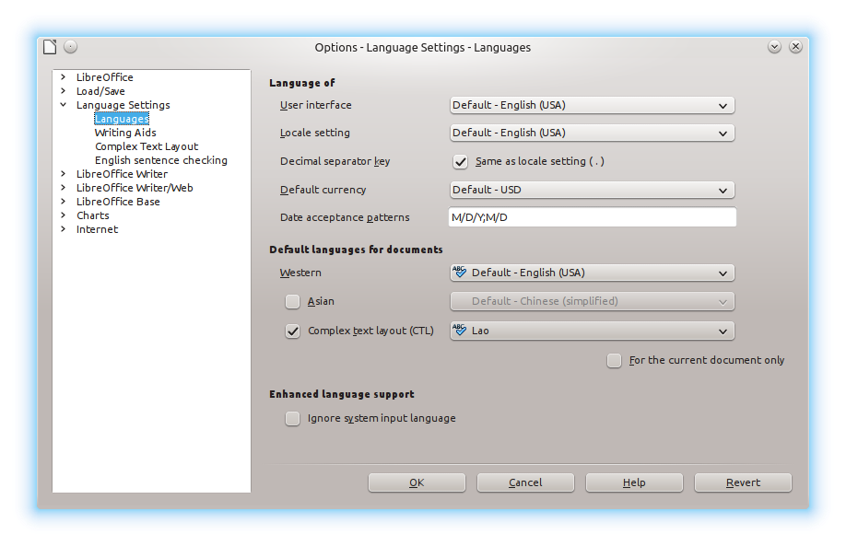Expand the LibreOffice Writer node
Viewport: 846px width, 546px height.
[x=63, y=173]
